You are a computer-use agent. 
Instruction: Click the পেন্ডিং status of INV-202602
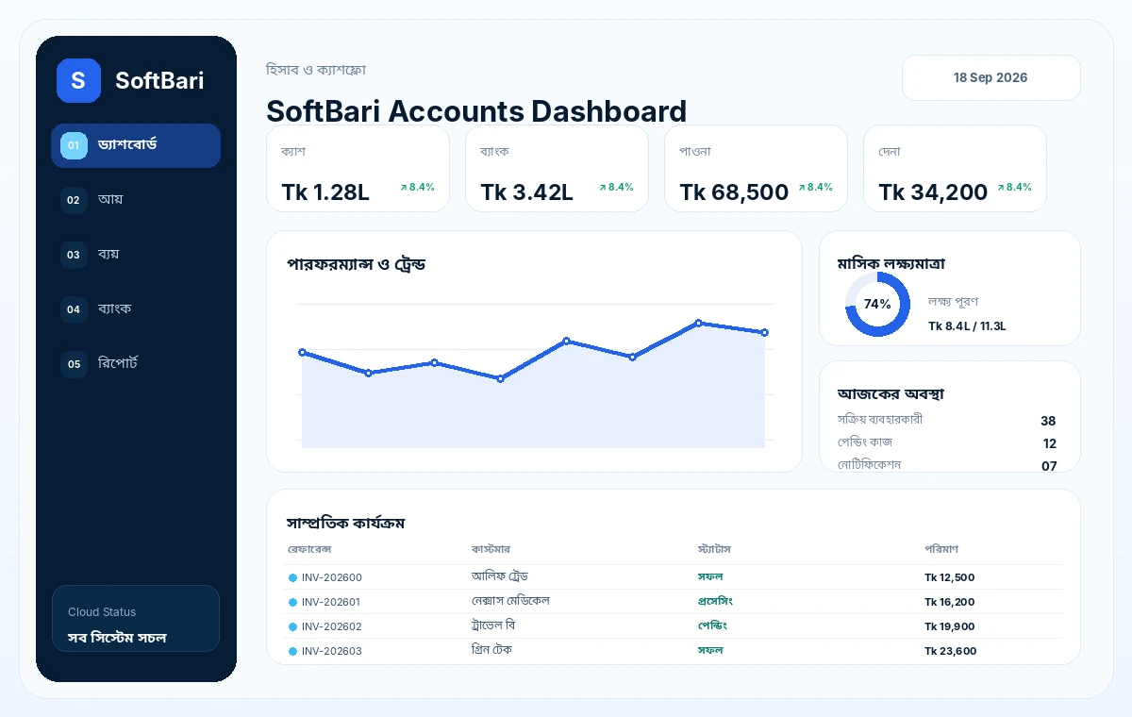712,625
